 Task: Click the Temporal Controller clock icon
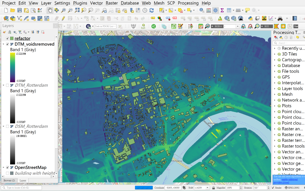(x=145, y=10)
